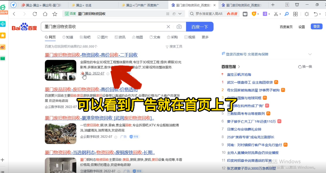Click the browser back arrow

tap(14, 14)
